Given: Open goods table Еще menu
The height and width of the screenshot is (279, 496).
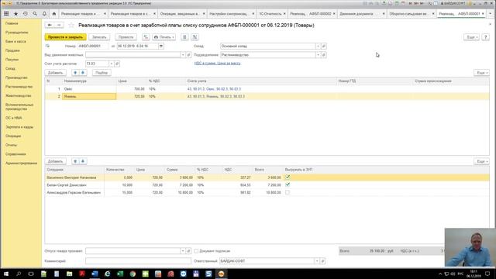Looking at the screenshot, I should [481, 73].
